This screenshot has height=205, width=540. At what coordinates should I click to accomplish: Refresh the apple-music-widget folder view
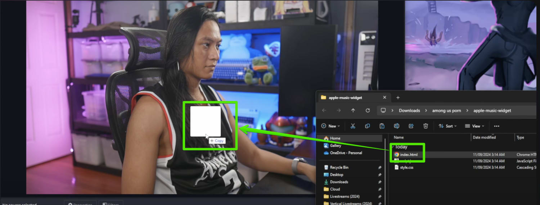coord(368,110)
